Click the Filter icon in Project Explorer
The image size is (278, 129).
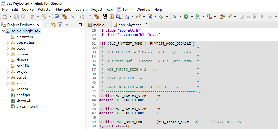(x=60, y=24)
